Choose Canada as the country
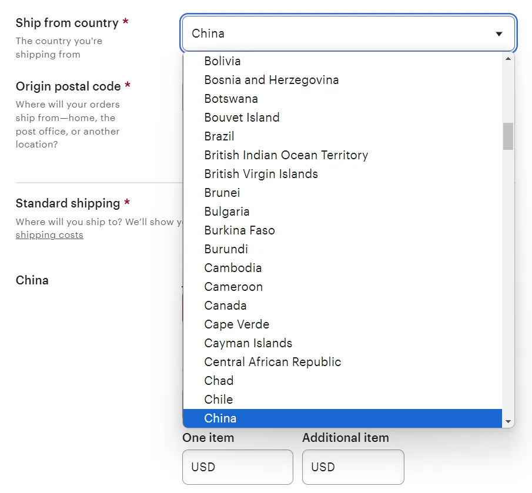532x493 pixels. pos(225,306)
